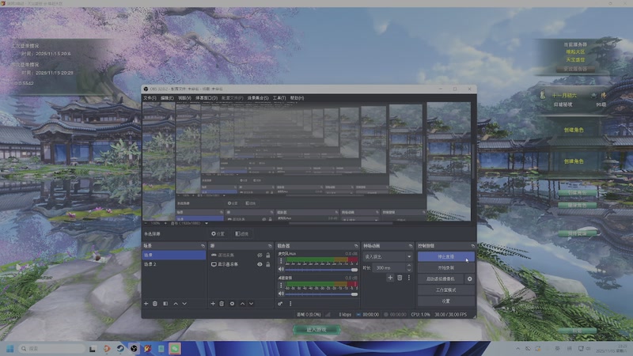The height and width of the screenshot is (356, 633).
Task: Undock the Audio Mixer panel via header icon
Action: [355, 246]
